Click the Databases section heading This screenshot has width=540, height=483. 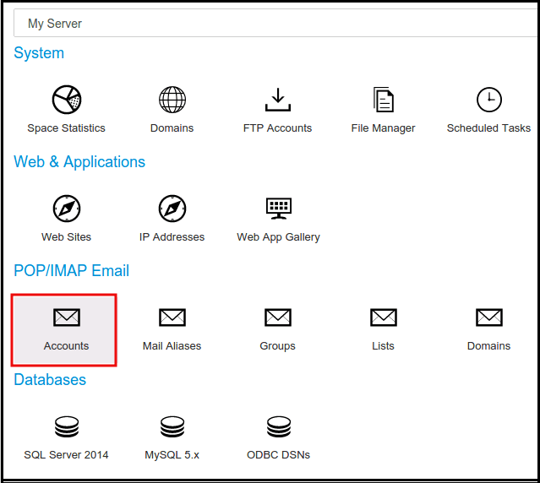[x=50, y=380]
